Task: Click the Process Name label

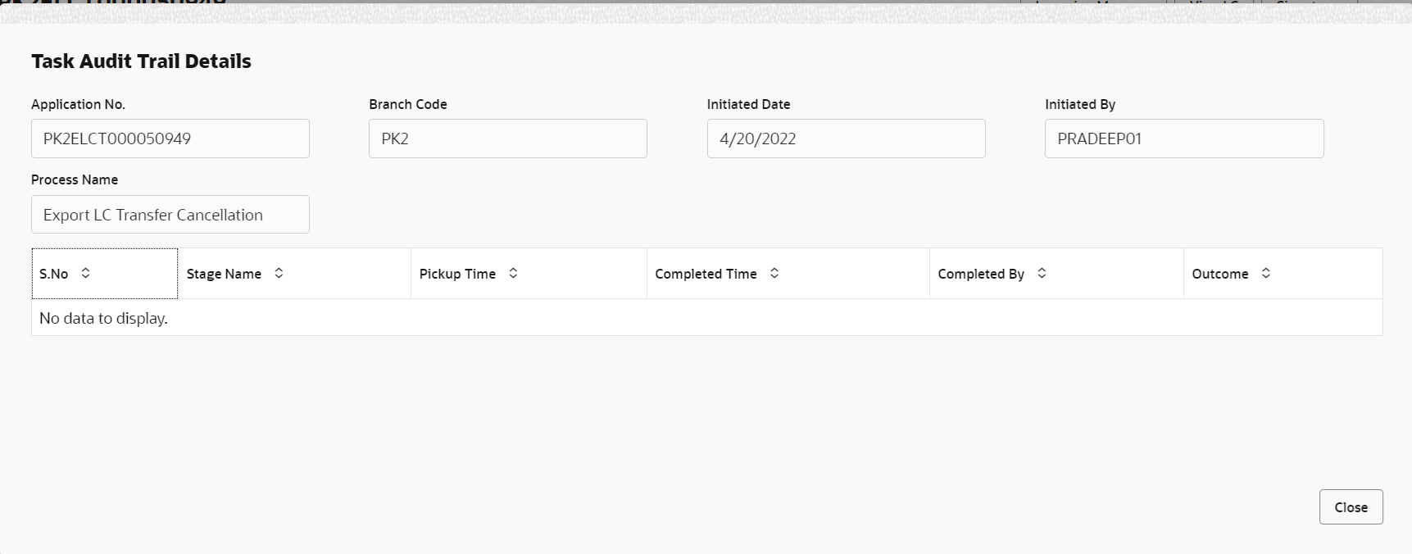Action: coord(75,179)
